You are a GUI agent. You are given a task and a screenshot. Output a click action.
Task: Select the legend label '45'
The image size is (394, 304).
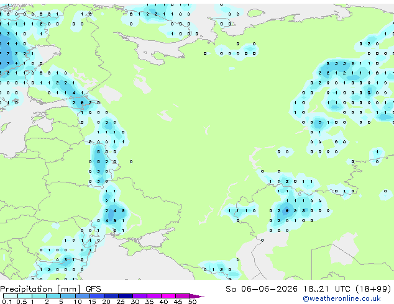click(178, 302)
